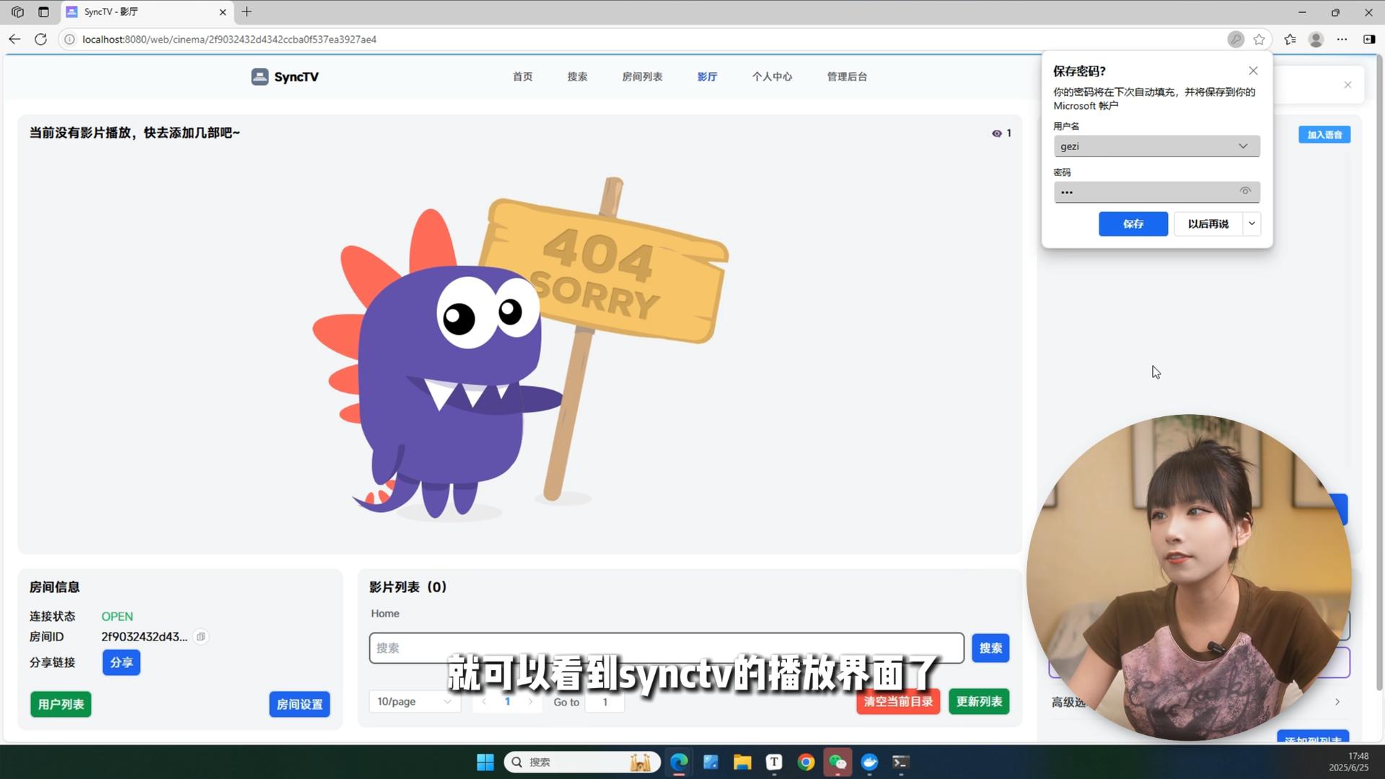Screen dimensions: 1385x779
Task: Click the 分享 share button
Action: pyautogui.click(x=121, y=662)
